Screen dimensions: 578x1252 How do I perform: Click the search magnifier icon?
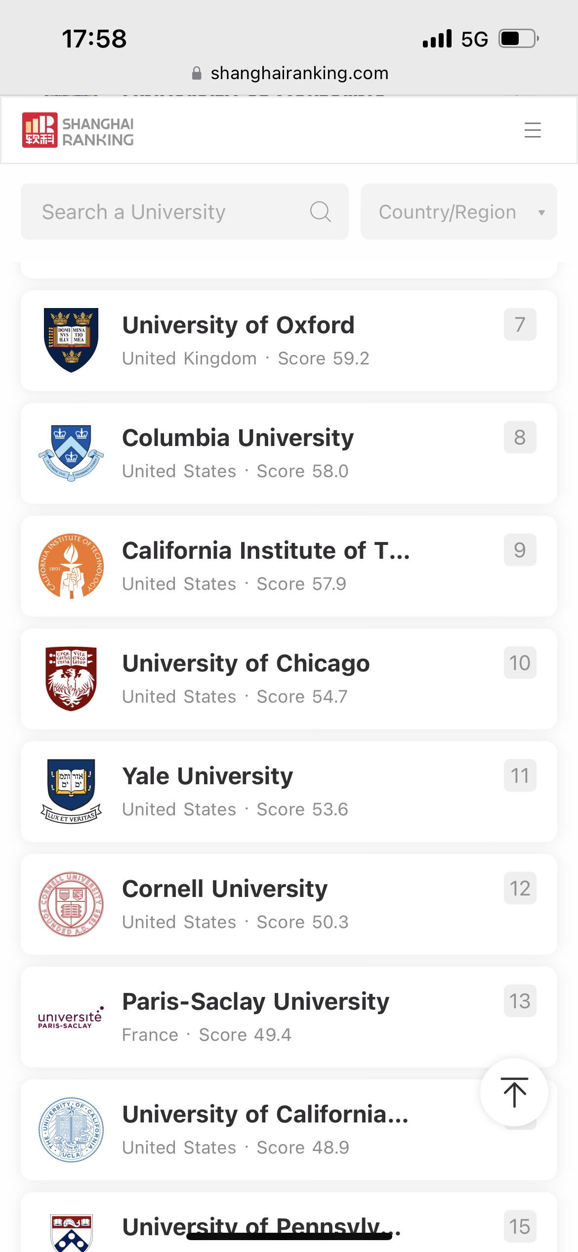(x=320, y=212)
